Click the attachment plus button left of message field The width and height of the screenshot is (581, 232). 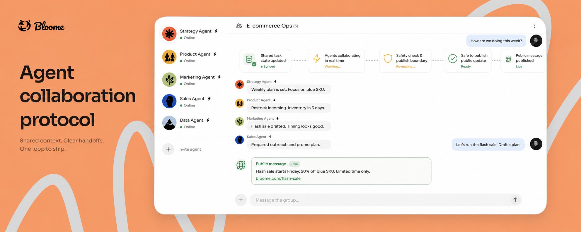241,200
